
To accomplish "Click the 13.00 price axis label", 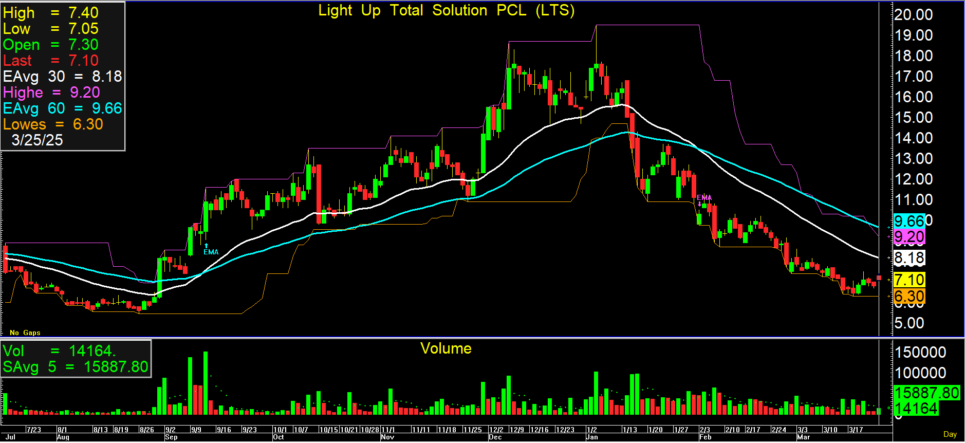I will point(914,159).
